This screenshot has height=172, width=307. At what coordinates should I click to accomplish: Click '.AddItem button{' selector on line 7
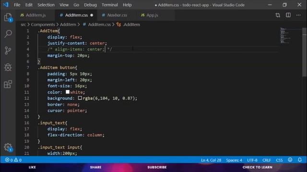tap(58, 68)
